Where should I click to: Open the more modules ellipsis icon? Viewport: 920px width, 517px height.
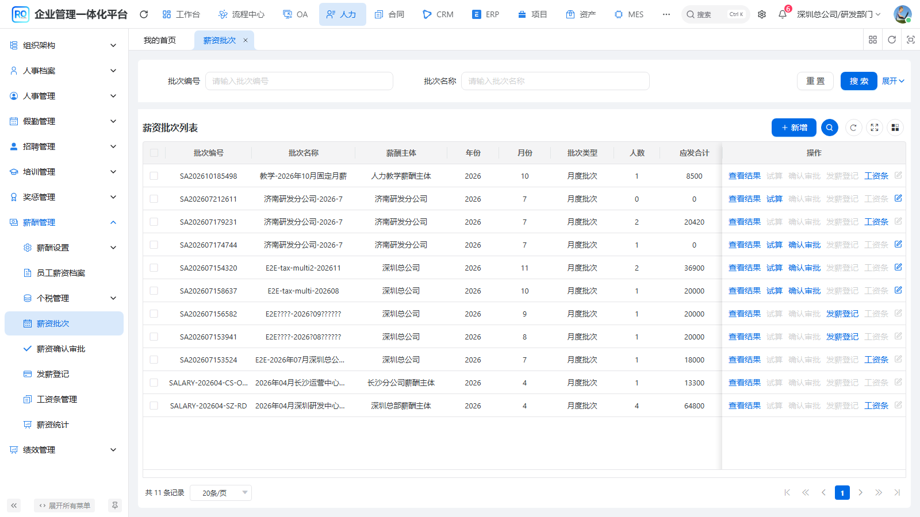tap(666, 14)
